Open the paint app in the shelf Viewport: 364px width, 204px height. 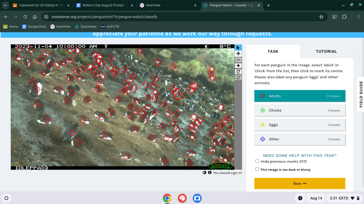tap(182, 198)
